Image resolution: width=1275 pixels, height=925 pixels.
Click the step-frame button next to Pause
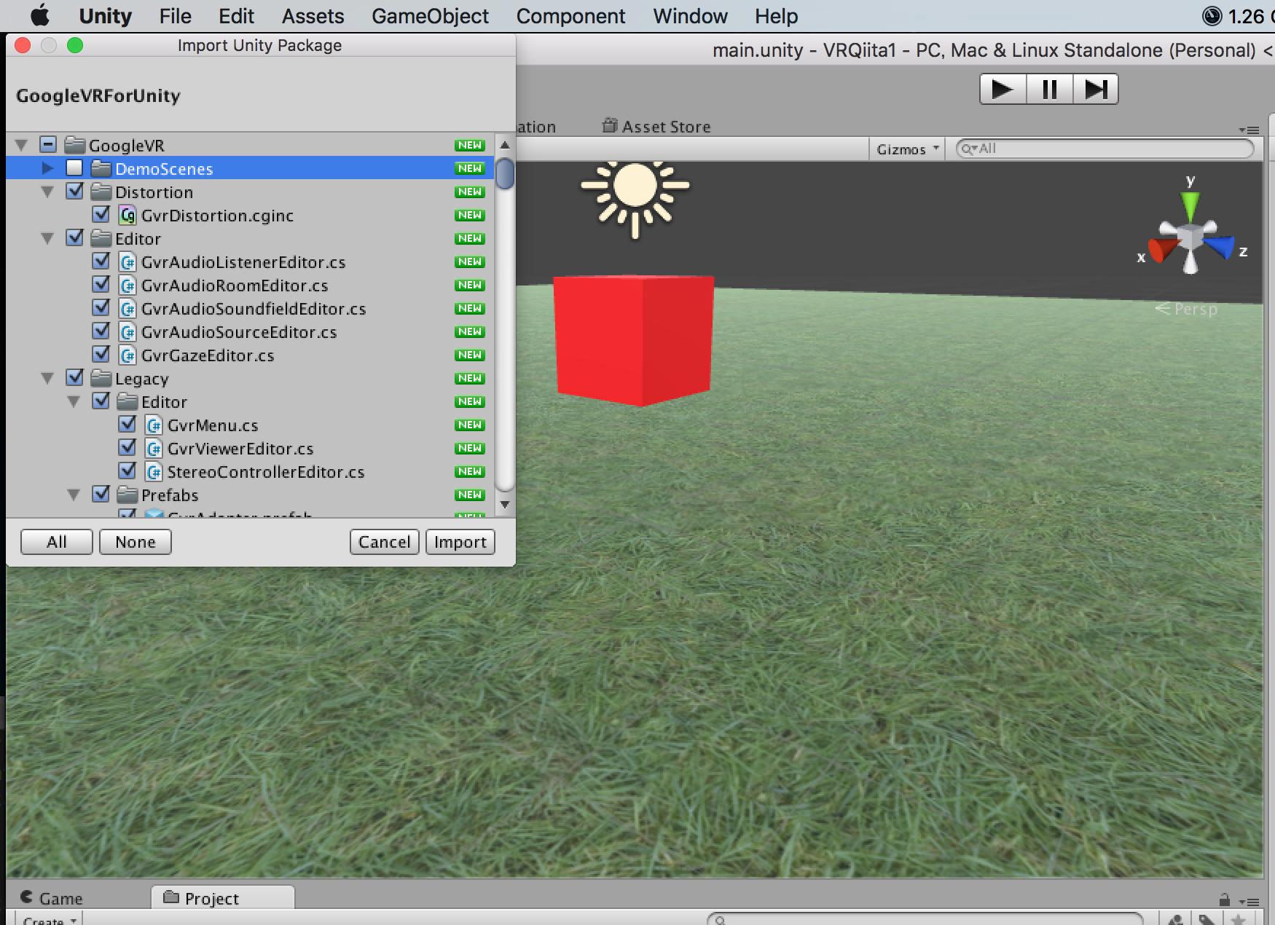tap(1097, 89)
